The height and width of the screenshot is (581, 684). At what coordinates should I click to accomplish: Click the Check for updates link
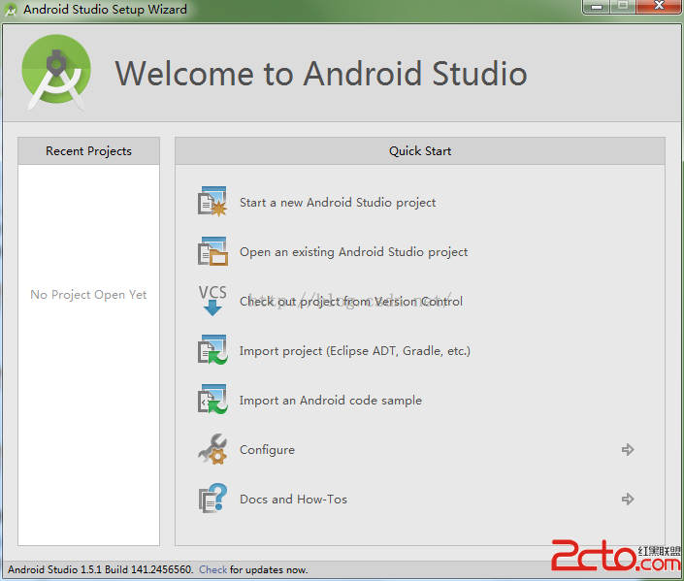click(212, 569)
